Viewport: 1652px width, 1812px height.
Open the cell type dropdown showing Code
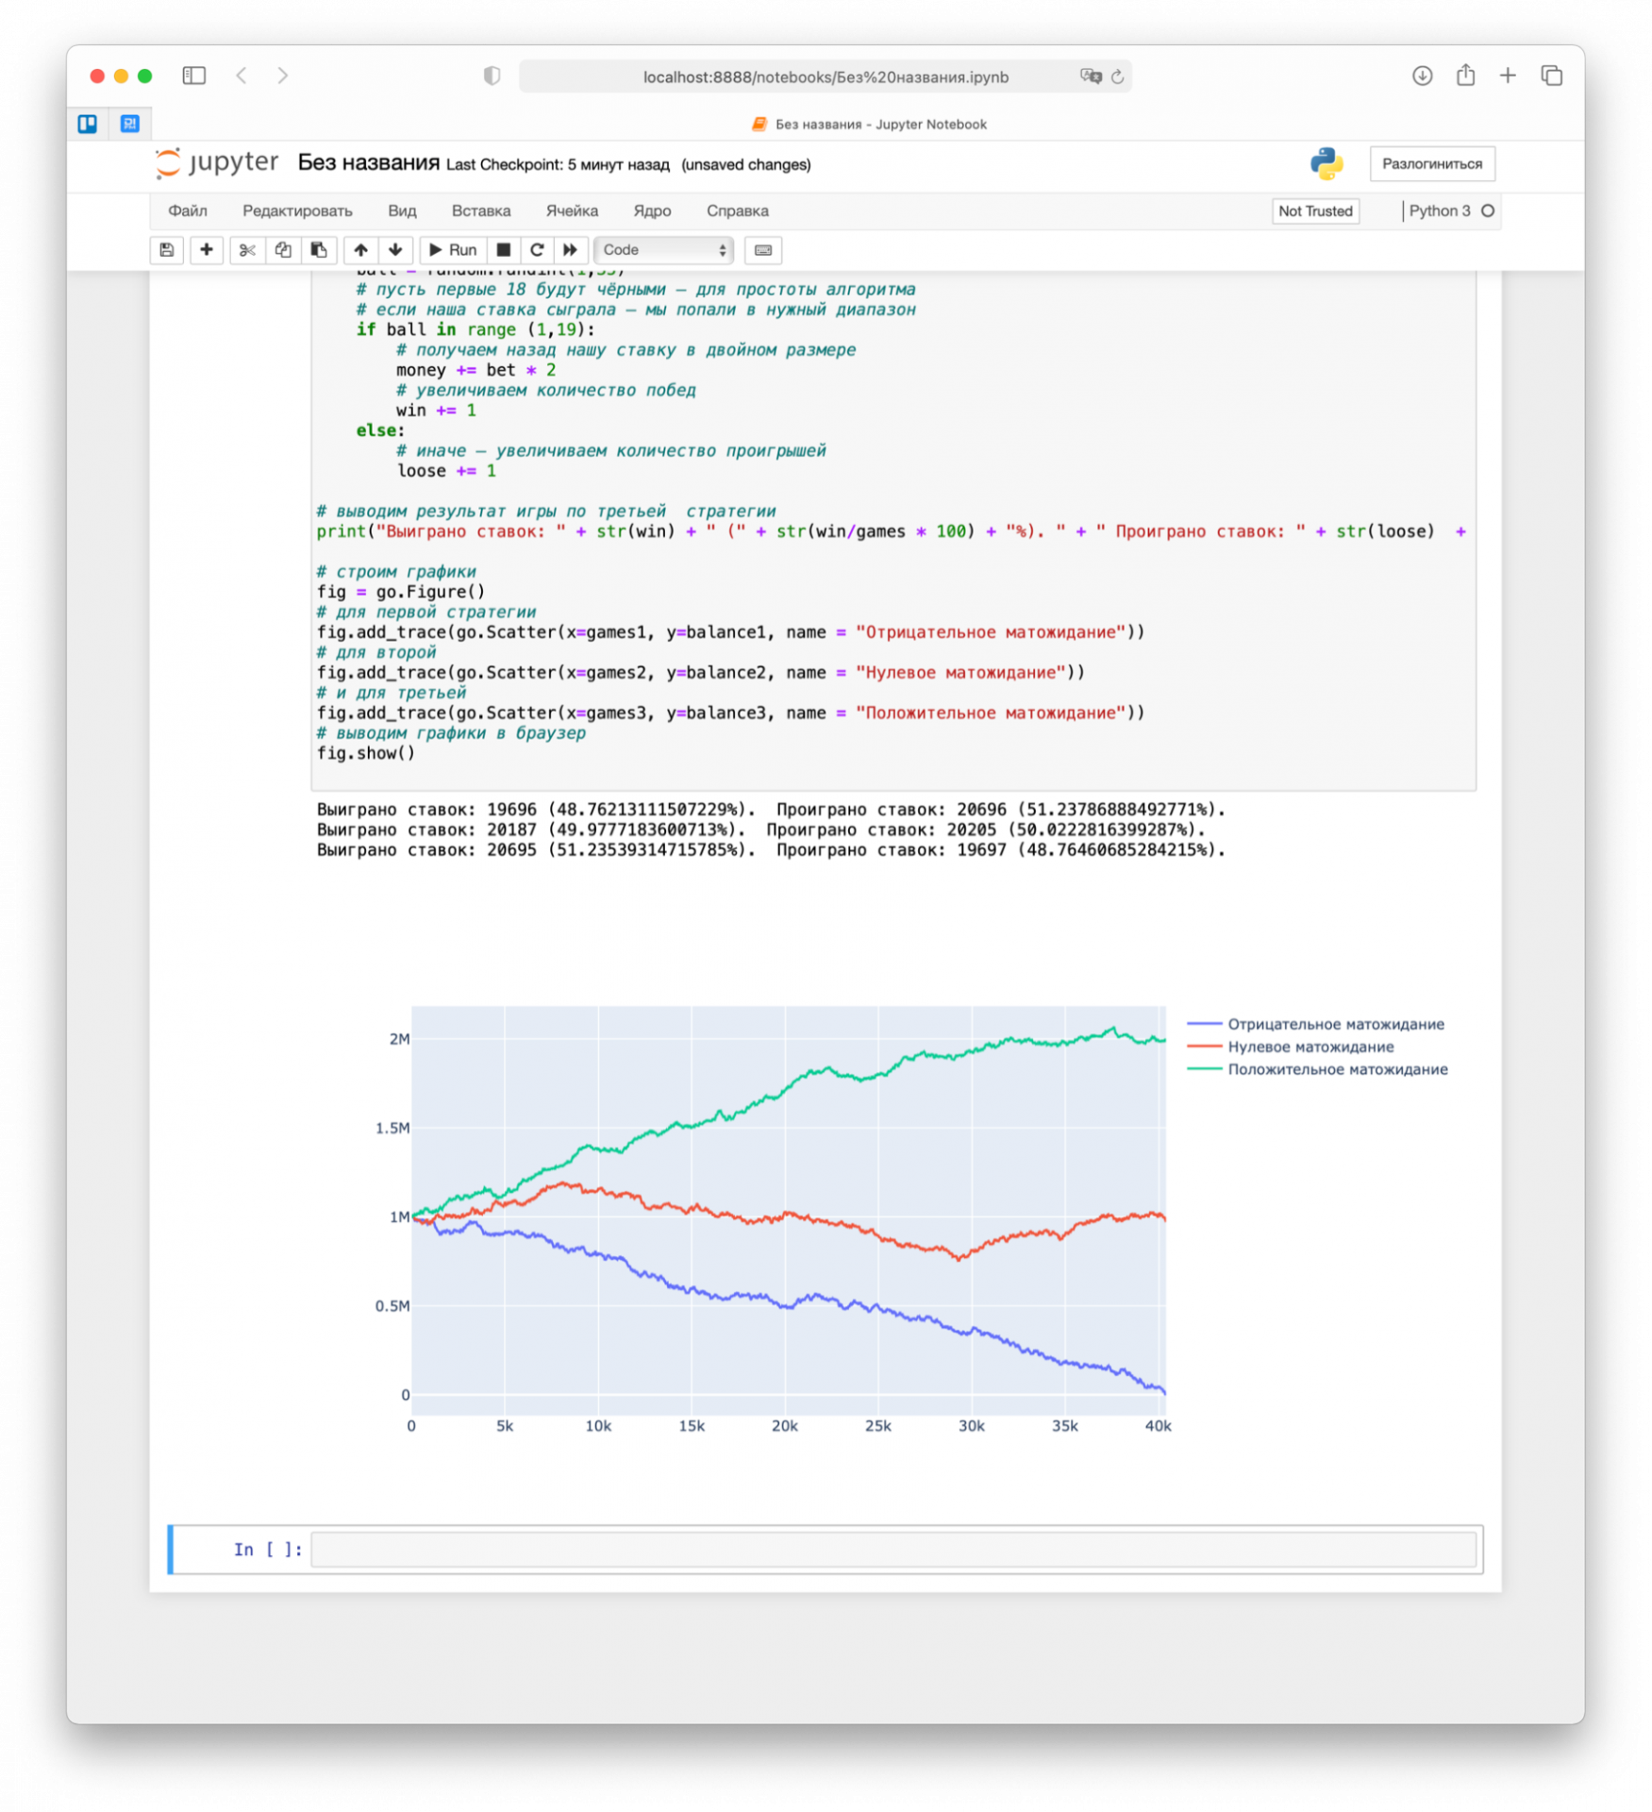pyautogui.click(x=663, y=250)
